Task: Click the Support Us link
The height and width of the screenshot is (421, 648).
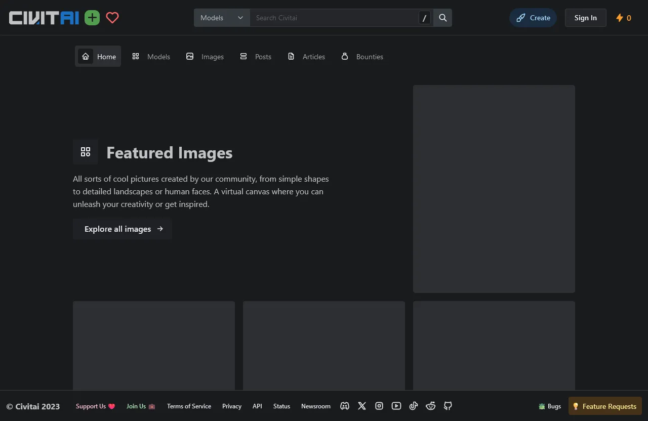Action: tap(96, 406)
